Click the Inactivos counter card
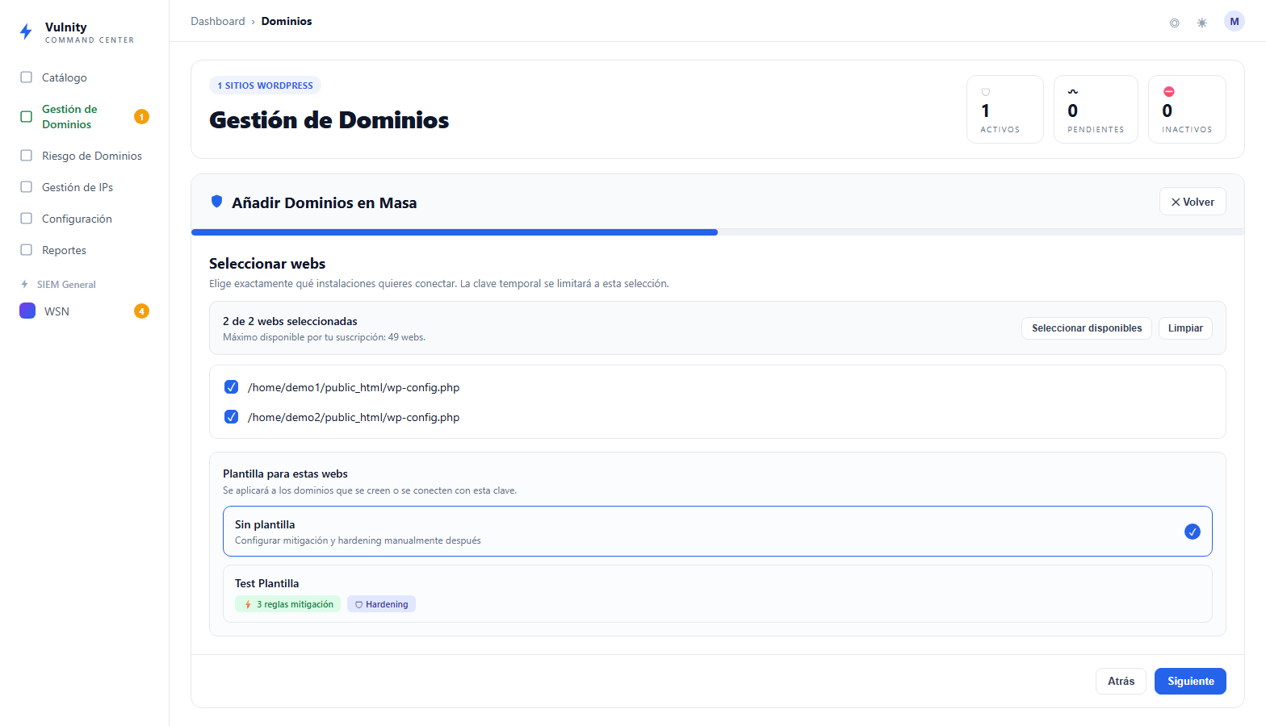The width and height of the screenshot is (1266, 726). tap(1187, 110)
